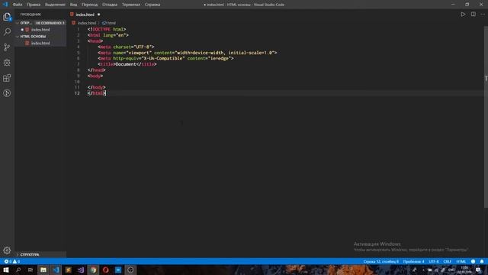Select index.html under Open Editors
488x275 pixels.
40,30
